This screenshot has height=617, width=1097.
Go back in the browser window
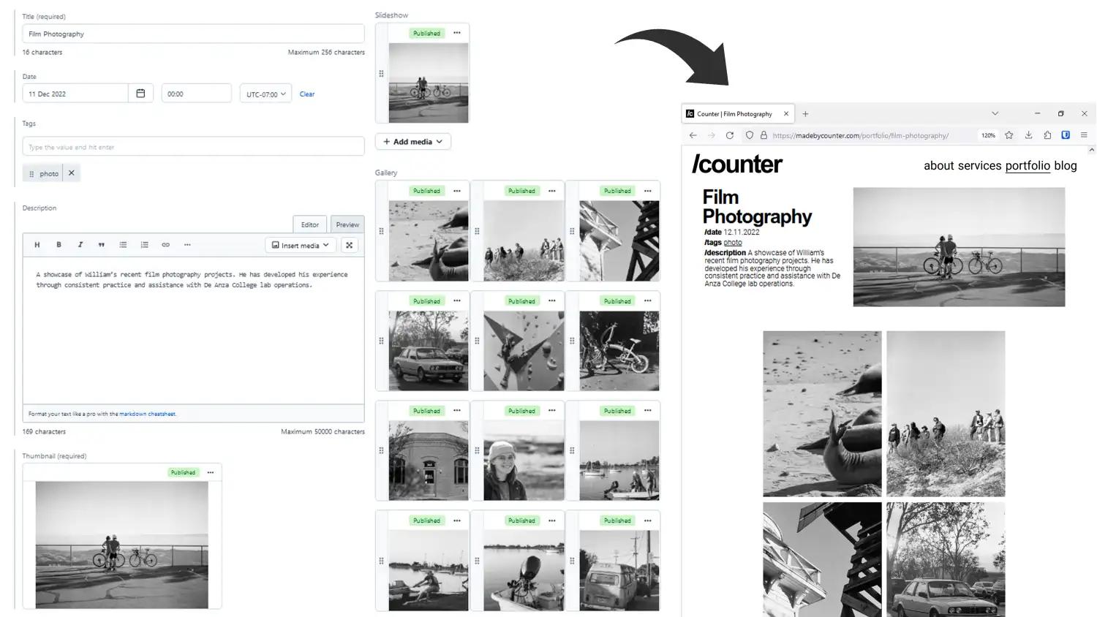693,135
